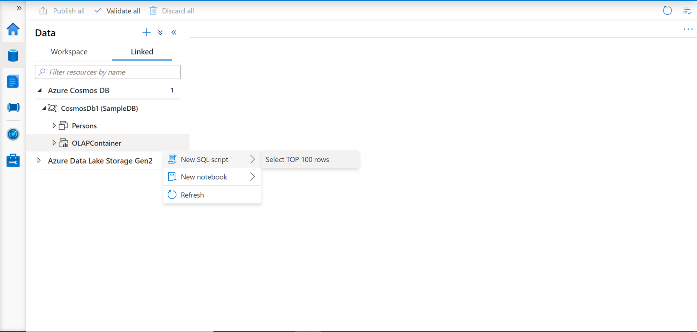Collapse the Data panel with double-chevron

174,33
